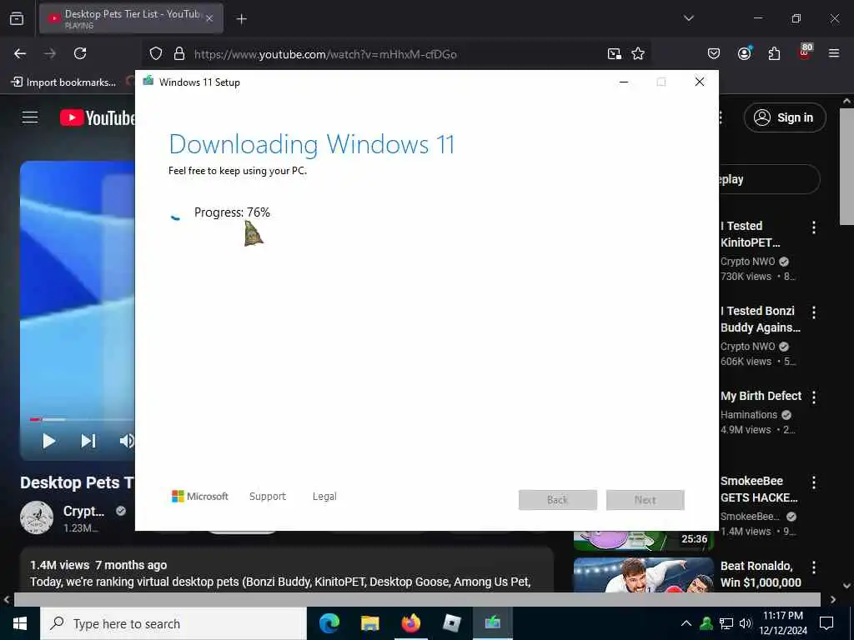Screen dimensions: 854x640
Task: Click the Type here to search box
Action: click(173, 623)
